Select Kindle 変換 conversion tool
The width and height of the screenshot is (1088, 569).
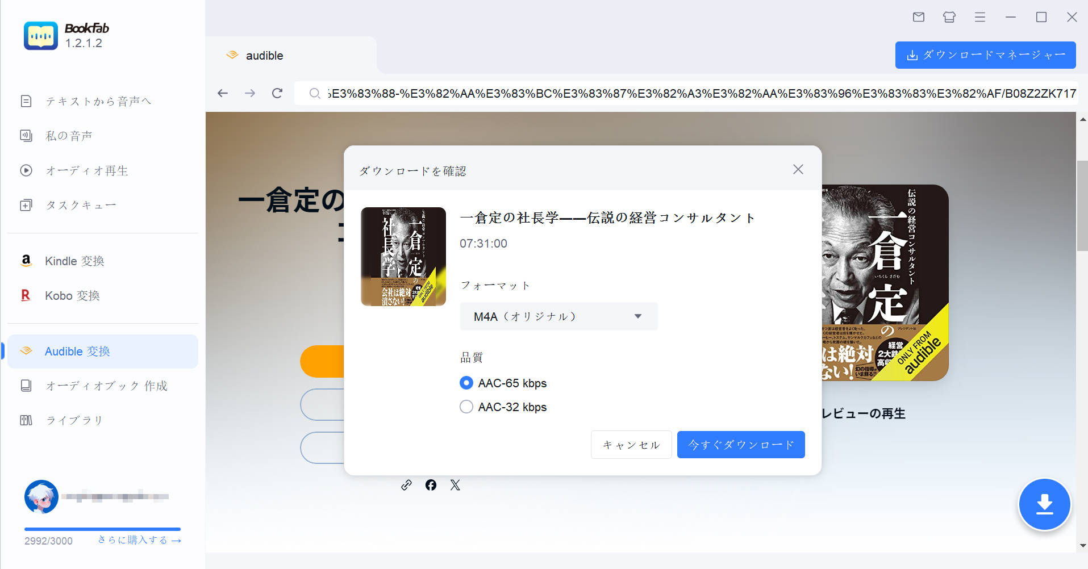click(74, 261)
